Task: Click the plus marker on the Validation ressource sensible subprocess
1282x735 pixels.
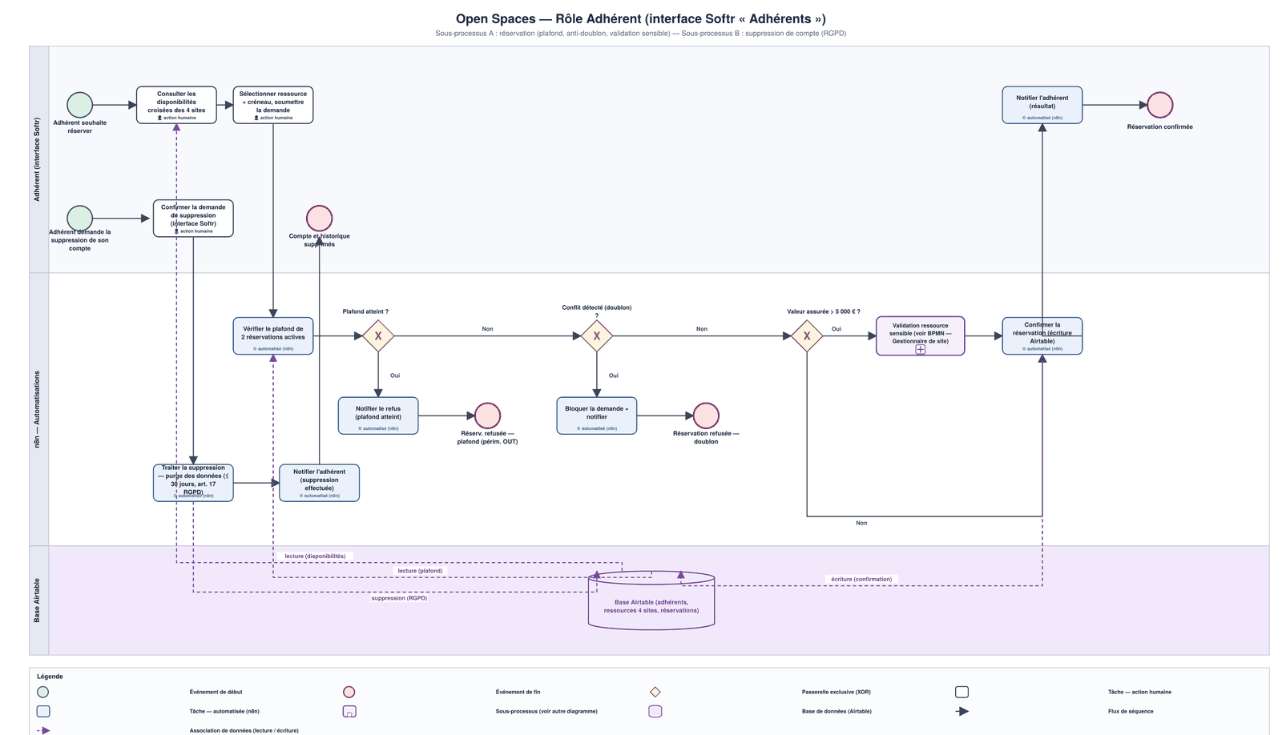Action: [921, 349]
